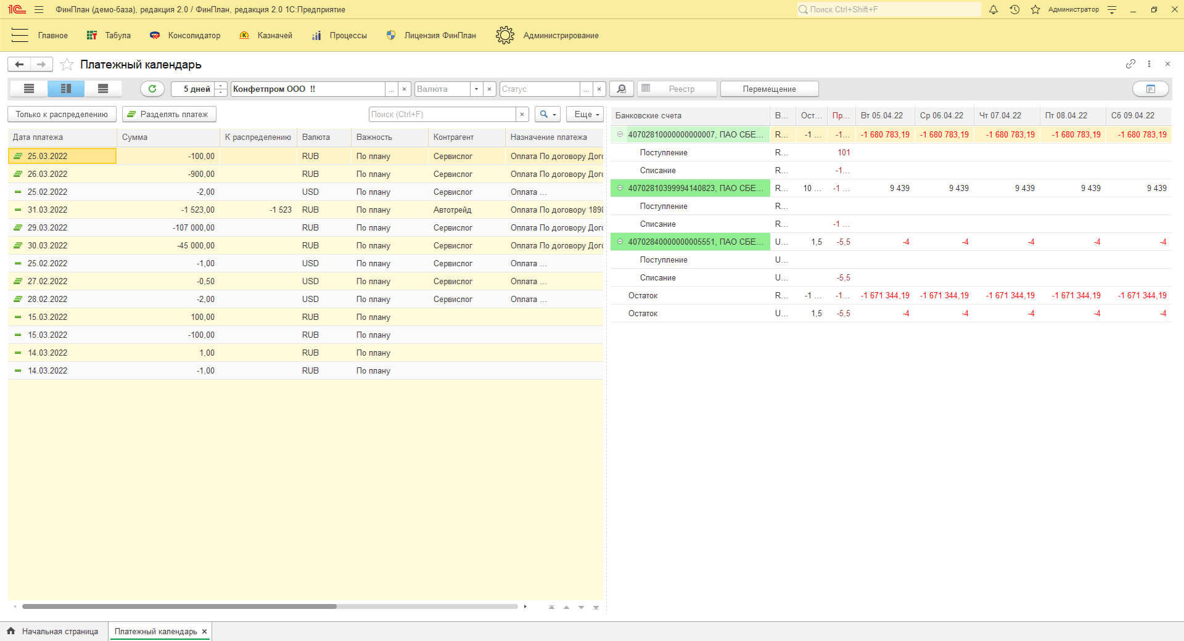This screenshot has height=641, width=1184.
Task: Open service settings menu near Администратор
Action: 1112,9
